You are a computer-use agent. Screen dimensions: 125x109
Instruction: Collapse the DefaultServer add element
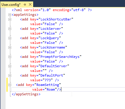coord(10,66)
